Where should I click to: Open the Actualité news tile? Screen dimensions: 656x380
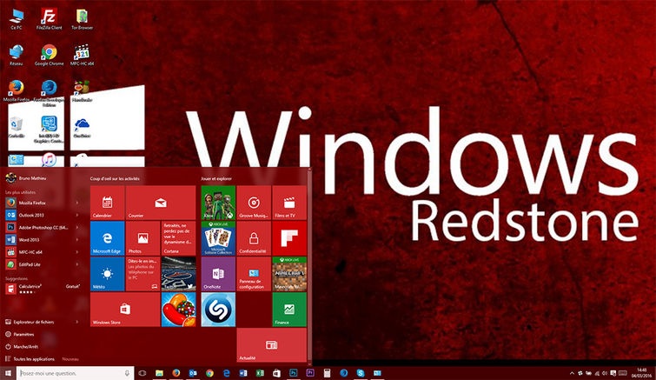pyautogui.click(x=271, y=345)
